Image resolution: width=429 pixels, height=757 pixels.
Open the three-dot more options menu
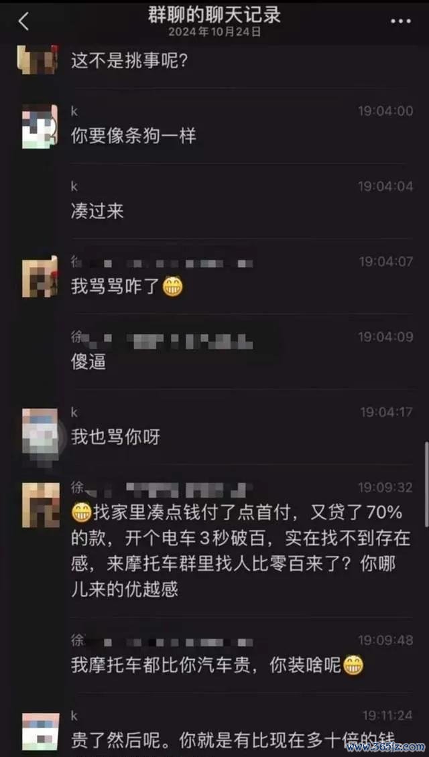tap(400, 21)
